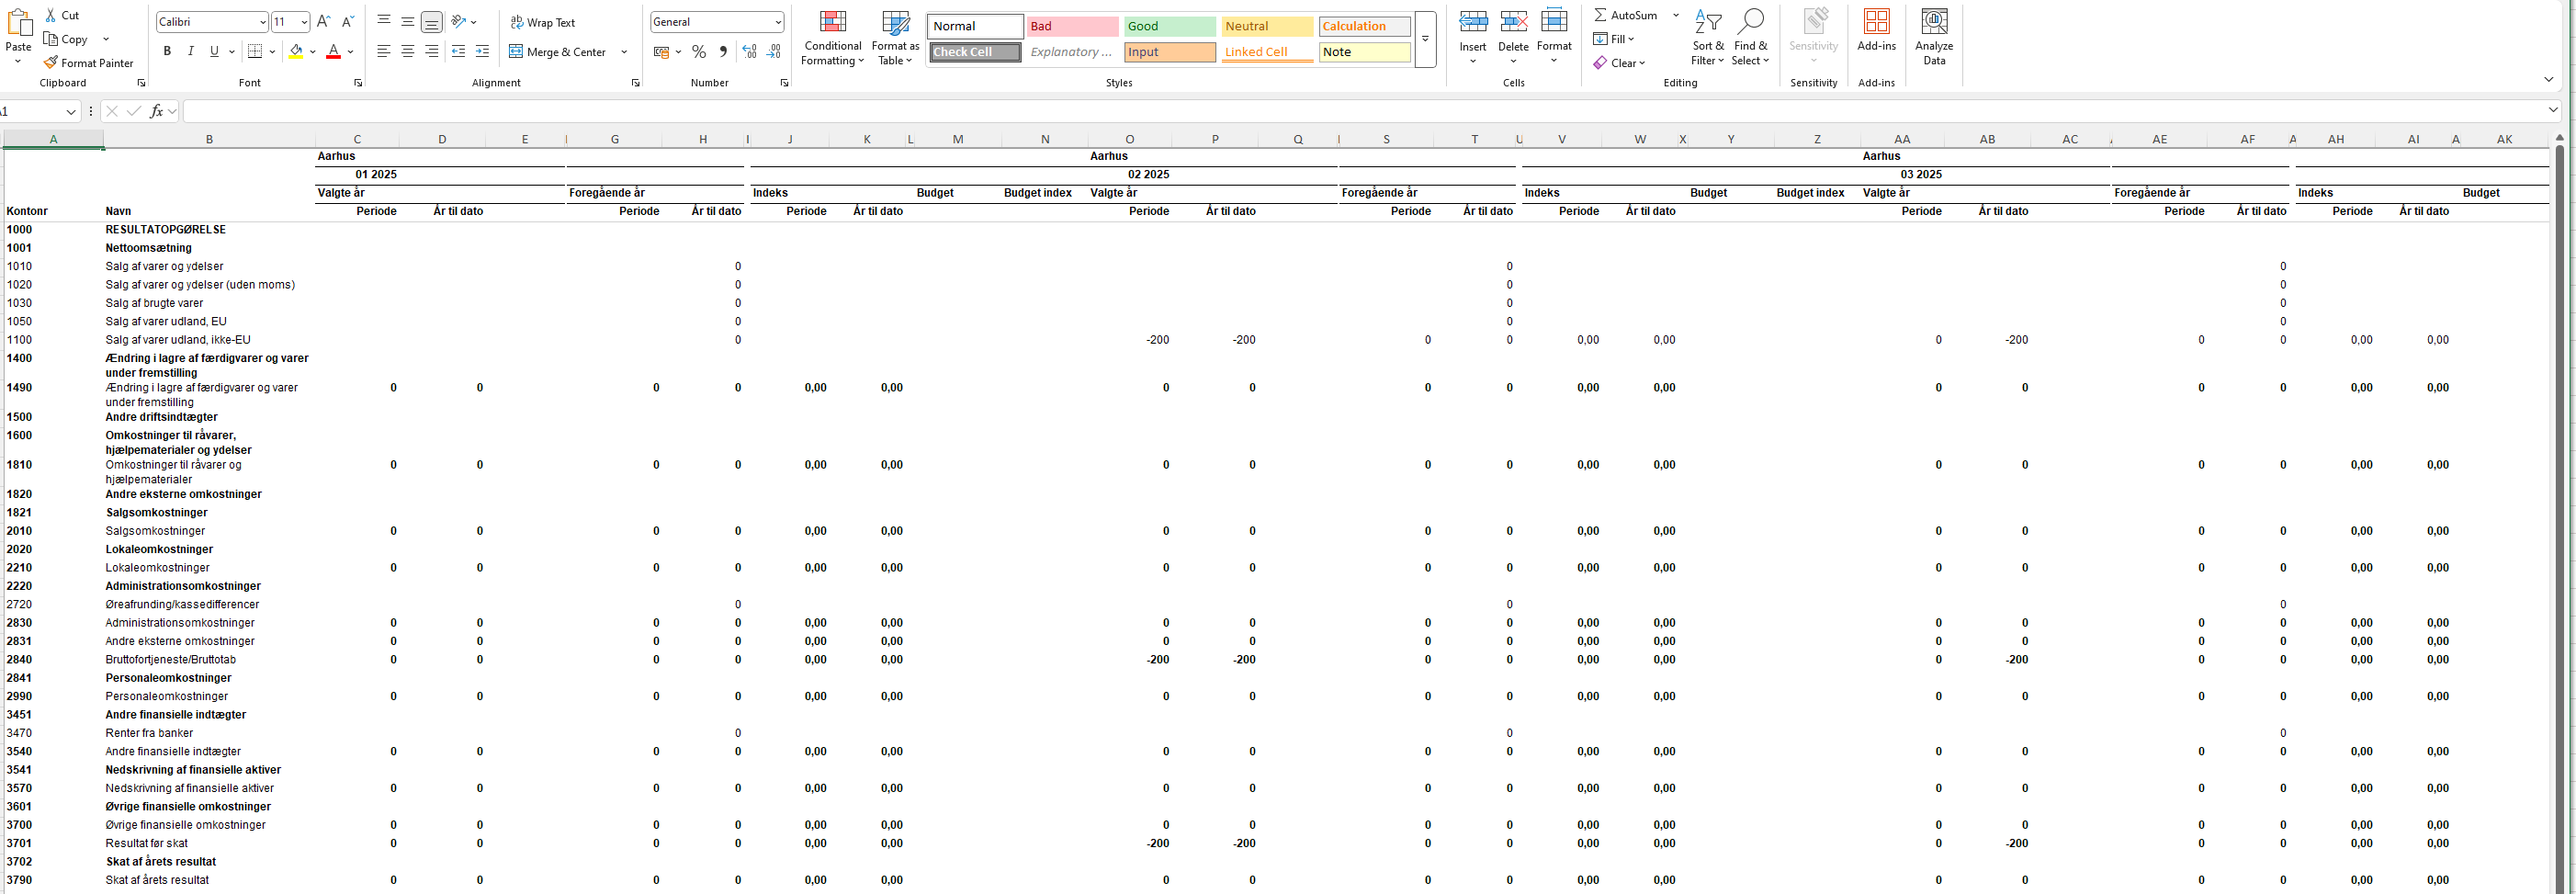2576x894 pixels.
Task: Increase the cell indent
Action: pyautogui.click(x=482, y=51)
